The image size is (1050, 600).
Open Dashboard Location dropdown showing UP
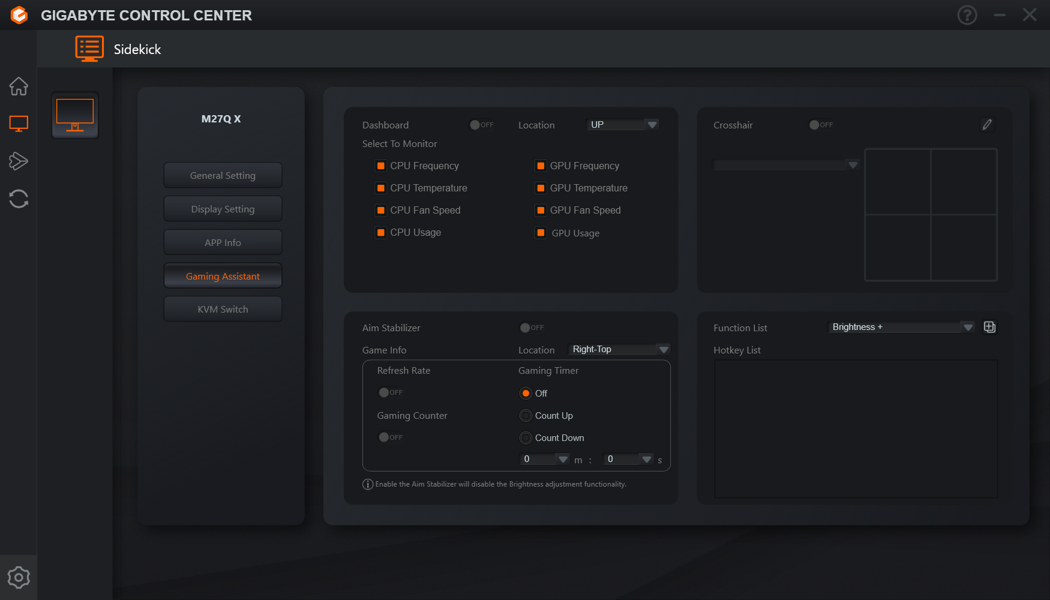(623, 124)
